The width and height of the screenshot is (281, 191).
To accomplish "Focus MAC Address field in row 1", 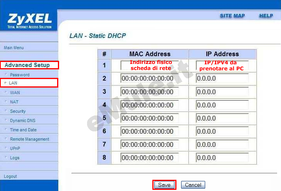I will tap(150, 65).
